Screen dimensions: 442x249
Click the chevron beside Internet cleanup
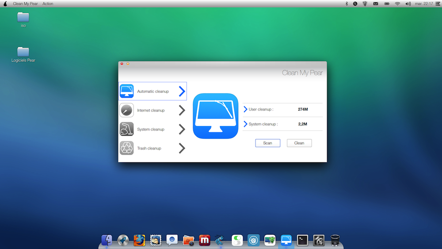[x=182, y=110]
